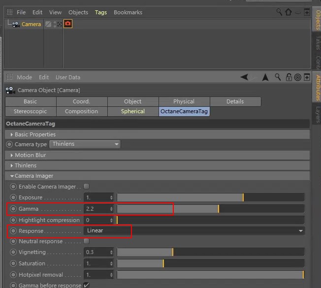This screenshot has height=288, width=321.
Task: Open the User Data menu
Action: click(68, 77)
